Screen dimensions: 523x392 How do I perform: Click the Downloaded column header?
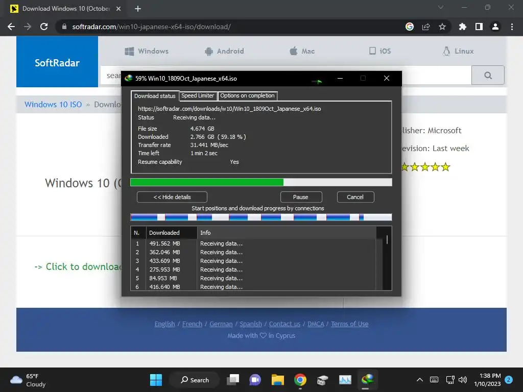(x=172, y=233)
